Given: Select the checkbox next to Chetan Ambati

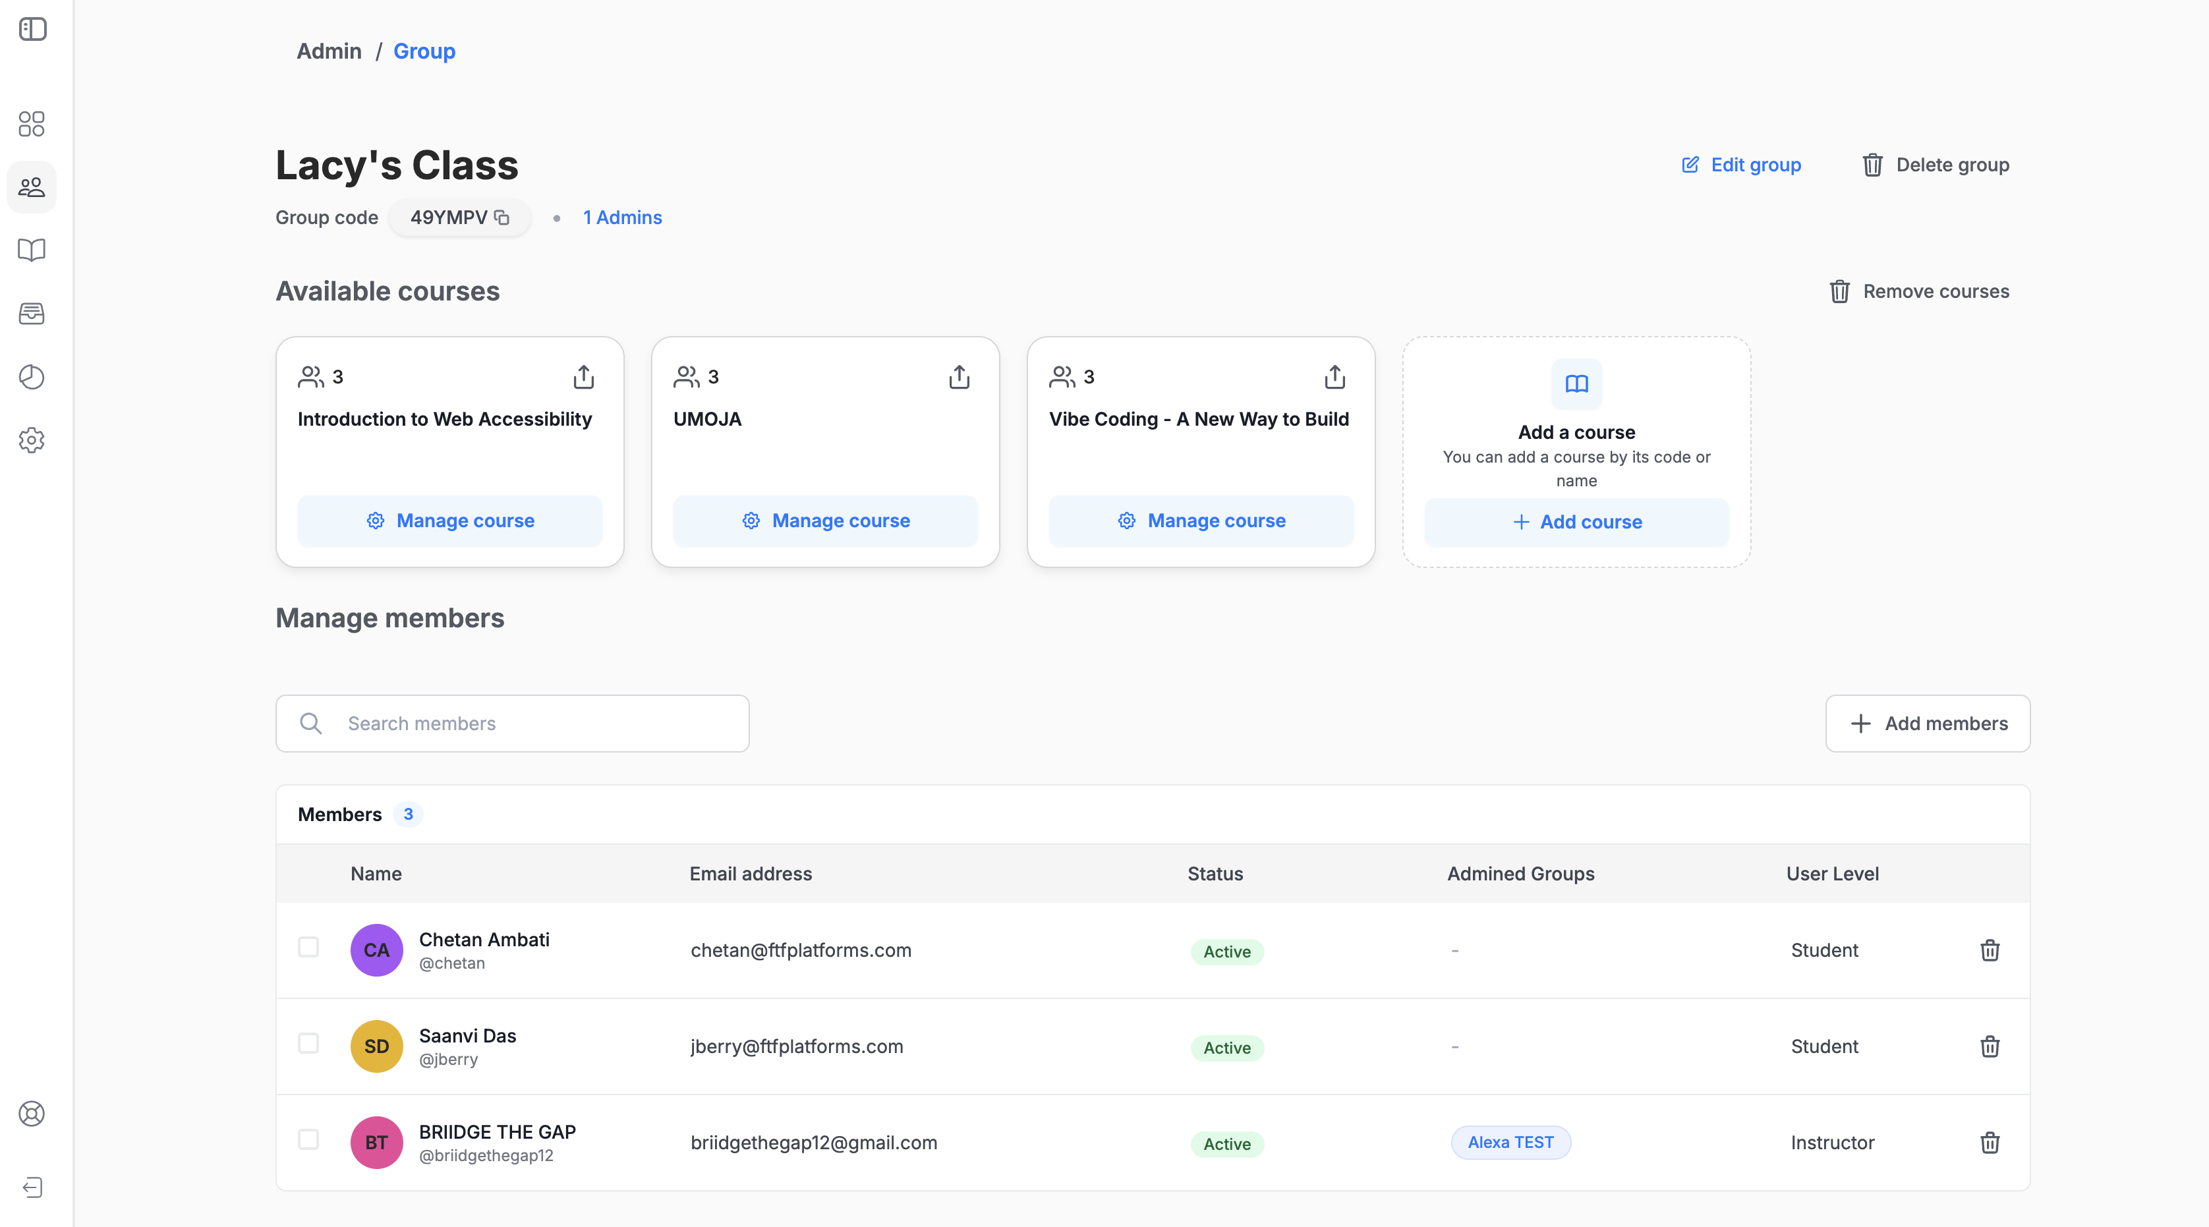Looking at the screenshot, I should (308, 948).
